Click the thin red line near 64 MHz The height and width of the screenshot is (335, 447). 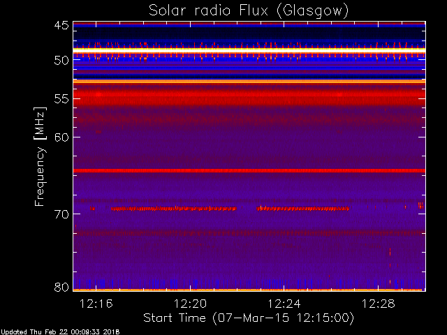pos(249,170)
